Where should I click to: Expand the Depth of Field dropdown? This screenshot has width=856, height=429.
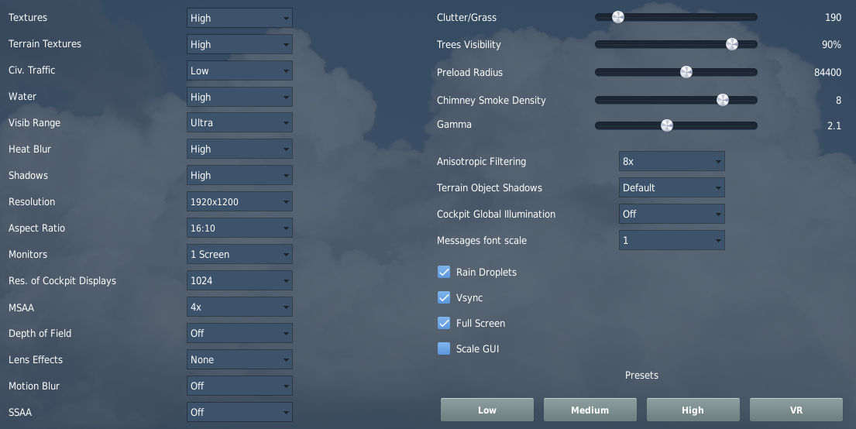point(239,333)
